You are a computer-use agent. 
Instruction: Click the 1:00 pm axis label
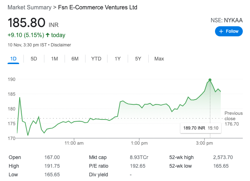pos(139,143)
